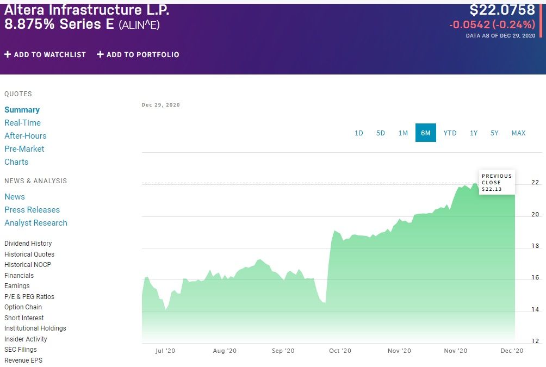The image size is (546, 367).
Task: Click the Previous Close marker on chart
Action: coord(497,183)
